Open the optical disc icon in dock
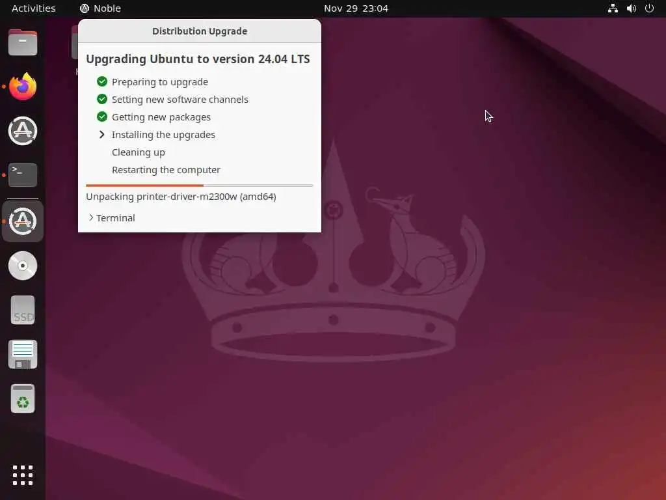This screenshot has width=666, height=500. [23, 266]
